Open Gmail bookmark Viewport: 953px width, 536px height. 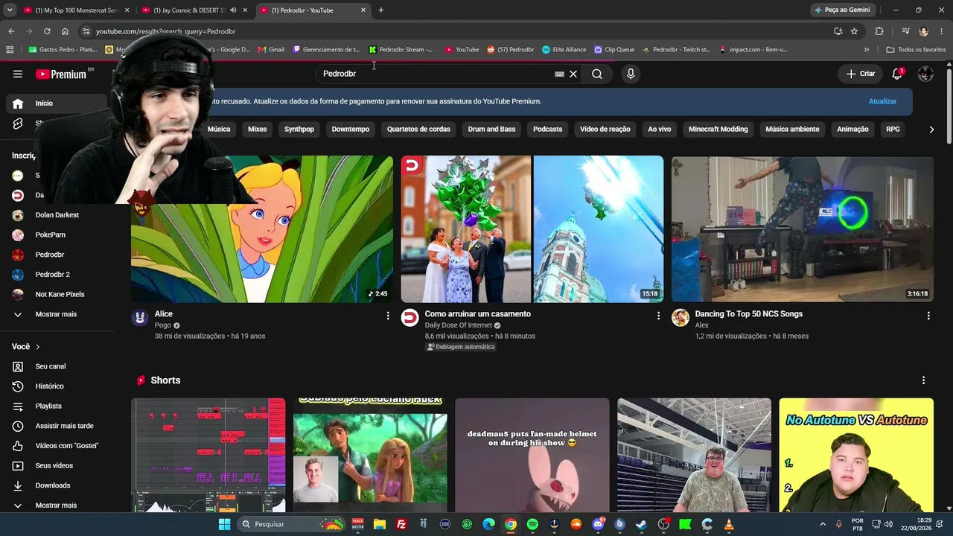pyautogui.click(x=271, y=50)
